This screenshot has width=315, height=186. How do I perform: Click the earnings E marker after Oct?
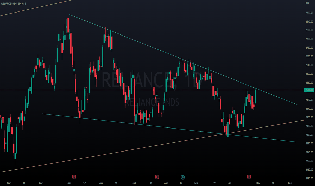pos(249,177)
